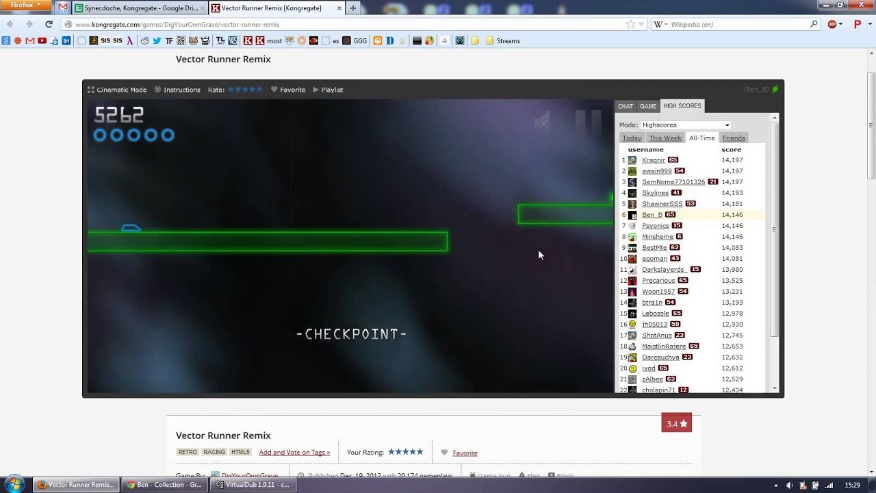876x493 pixels.
Task: Click Psyonics' avatar in the scores list
Action: tap(632, 226)
